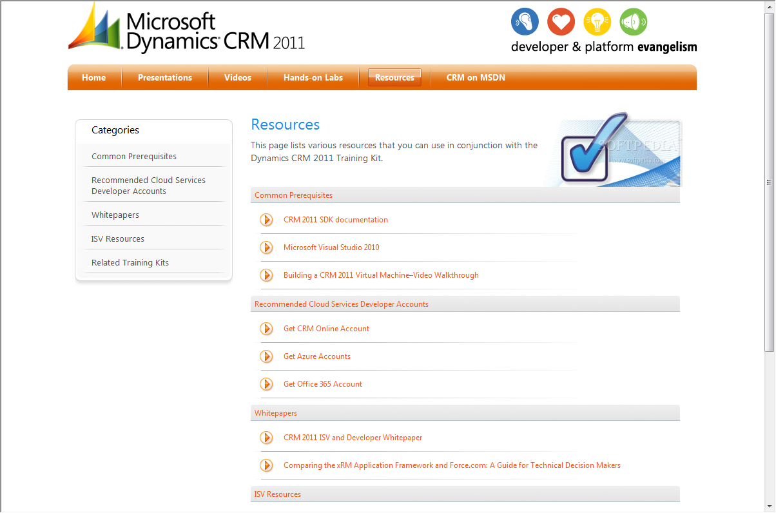Go to Hands-on Labs tab
Viewport: 776px width, 513px height.
(313, 77)
